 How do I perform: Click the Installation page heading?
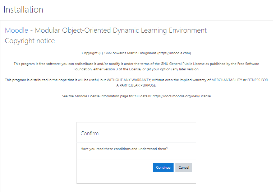point(23,9)
